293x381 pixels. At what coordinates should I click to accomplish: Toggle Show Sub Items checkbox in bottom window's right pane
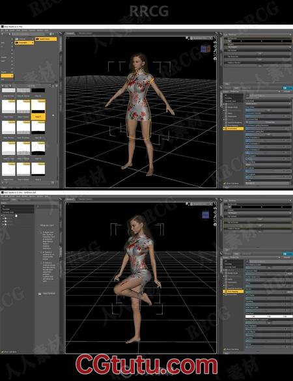[x=225, y=349]
